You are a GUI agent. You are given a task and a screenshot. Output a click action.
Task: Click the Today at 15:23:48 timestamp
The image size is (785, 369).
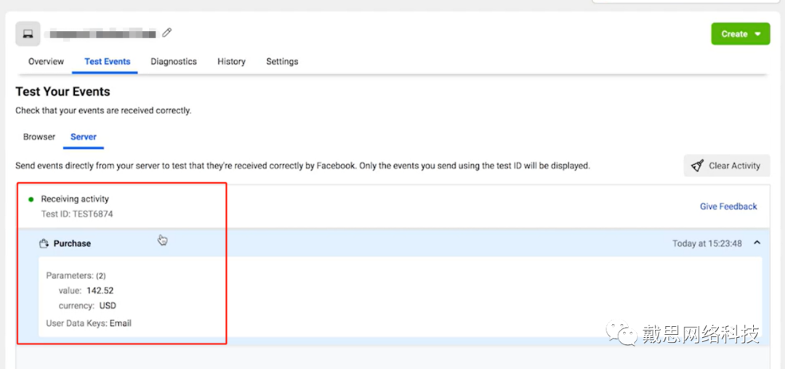tap(707, 243)
